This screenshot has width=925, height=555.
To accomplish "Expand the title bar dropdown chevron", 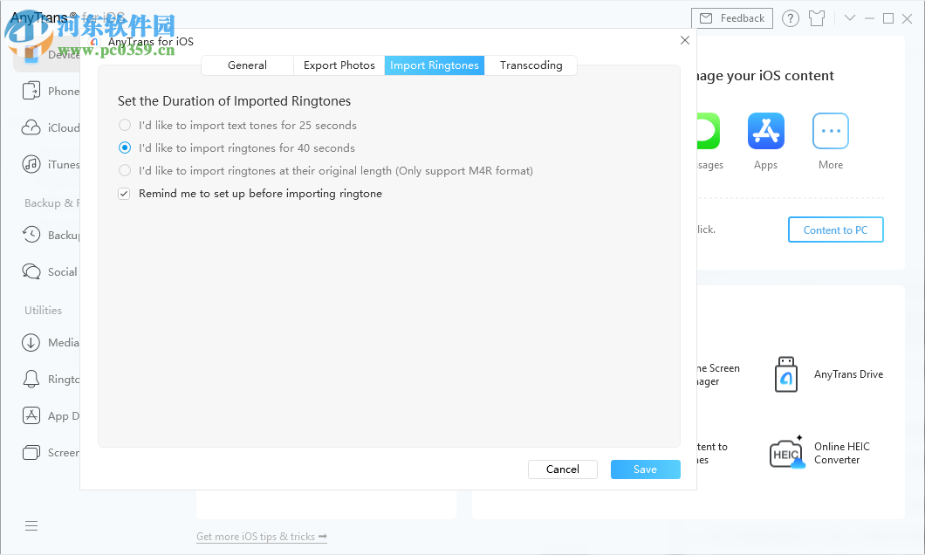I will point(849,18).
